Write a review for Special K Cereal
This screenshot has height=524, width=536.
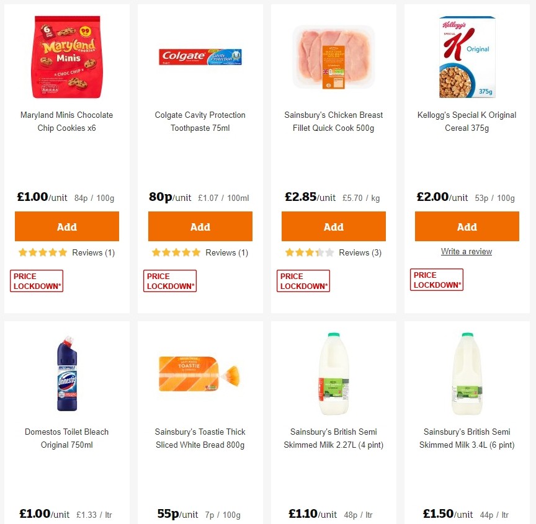(467, 251)
